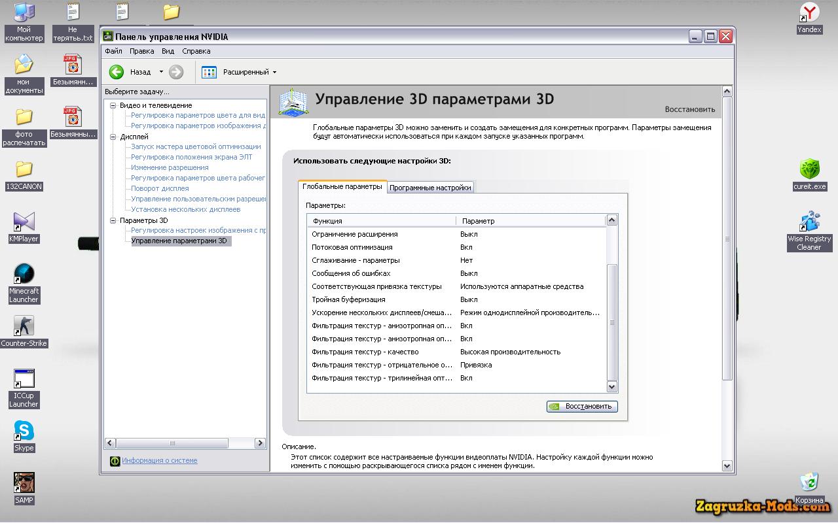Select the Minecraft Launcher shortcut icon
This screenshot has height=523, width=838.
(x=24, y=274)
